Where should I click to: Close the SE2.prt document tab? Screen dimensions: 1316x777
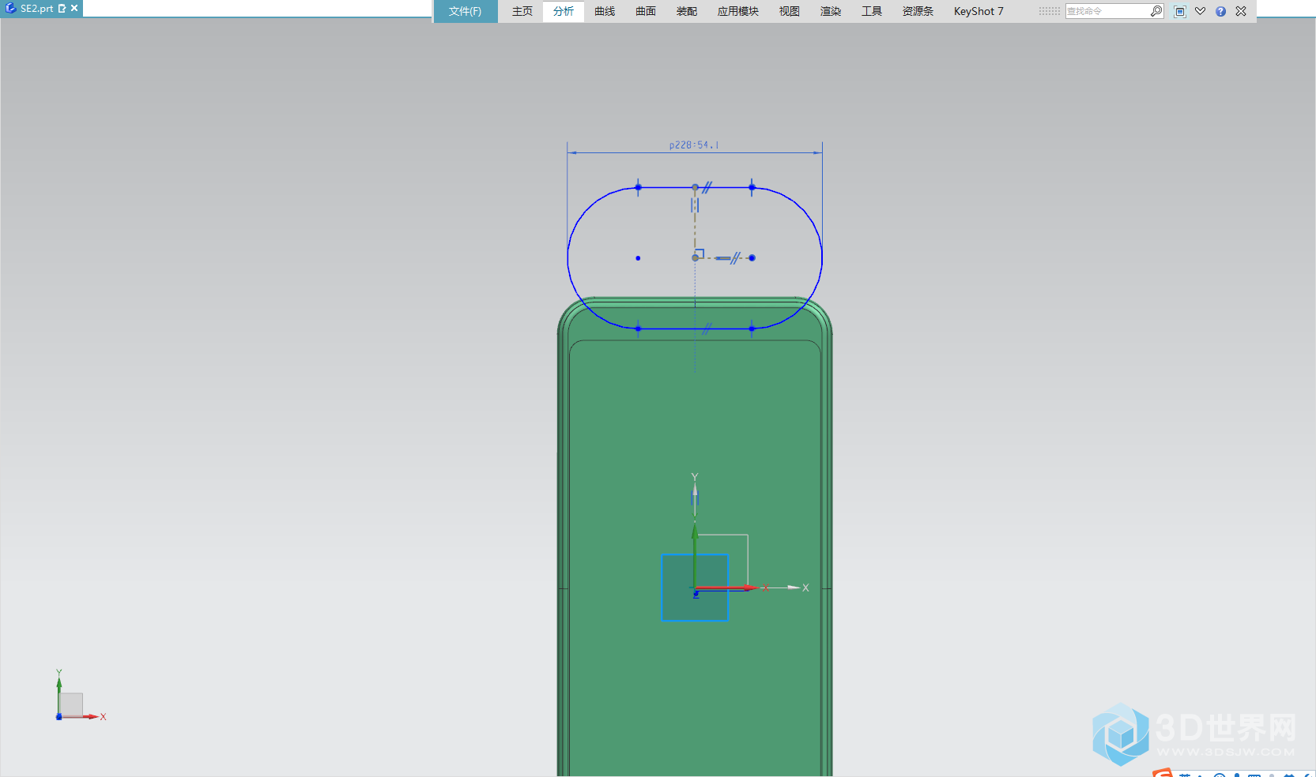coord(74,8)
